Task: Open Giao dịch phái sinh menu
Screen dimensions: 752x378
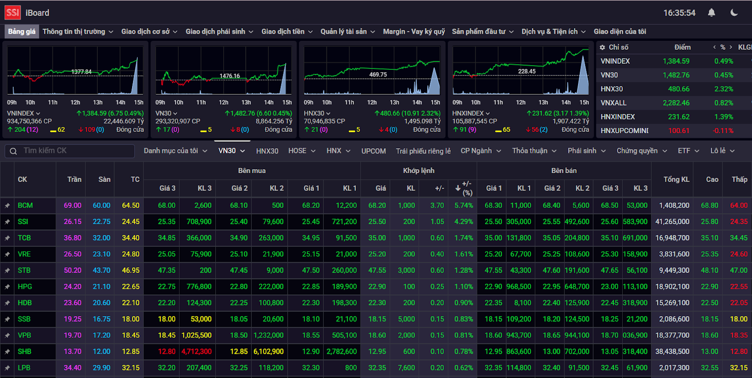Action: (x=219, y=31)
